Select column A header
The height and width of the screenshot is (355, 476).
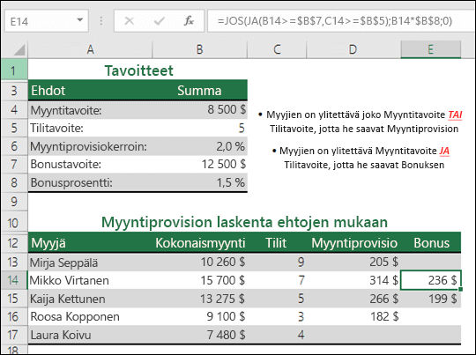(x=90, y=49)
